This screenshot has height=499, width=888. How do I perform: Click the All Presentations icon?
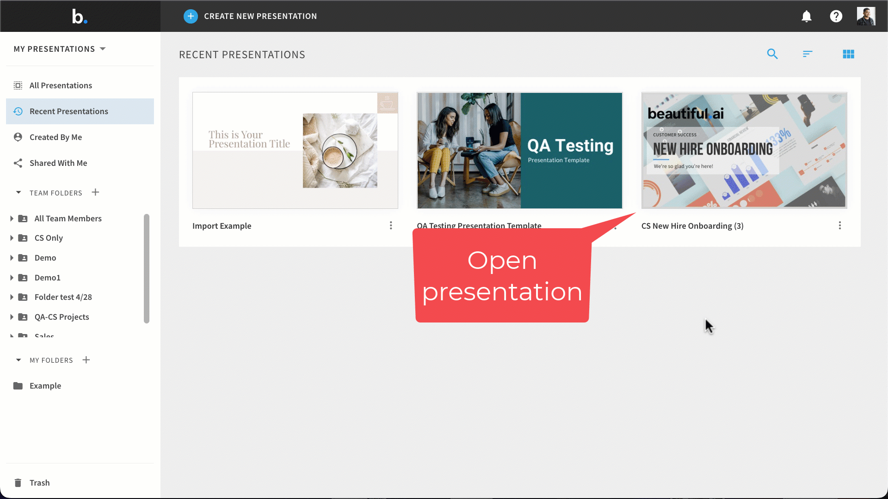(x=18, y=85)
